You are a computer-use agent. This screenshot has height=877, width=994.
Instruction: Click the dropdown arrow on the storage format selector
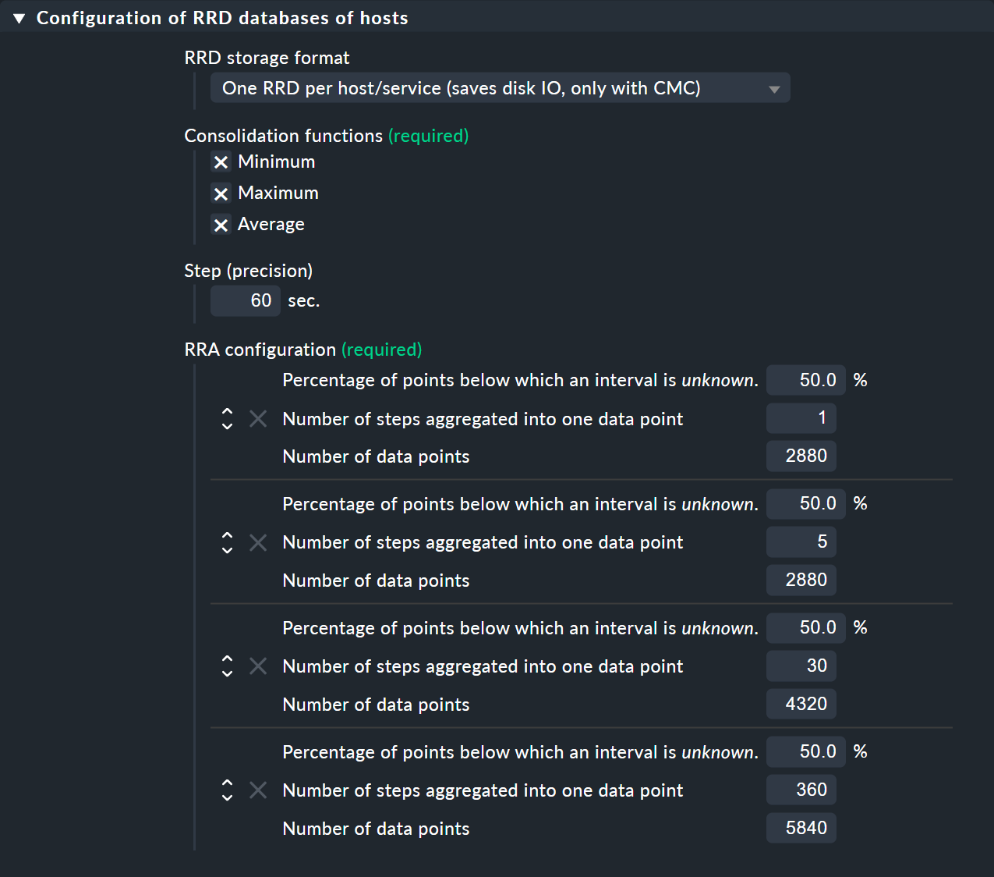tap(774, 88)
